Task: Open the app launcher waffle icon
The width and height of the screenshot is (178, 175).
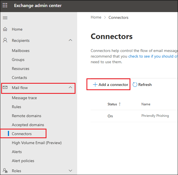Action: click(x=5, y=5)
